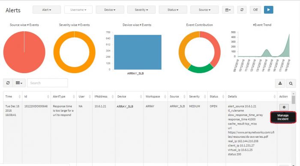Click green segment of Event Contribution donut

click(200, 70)
